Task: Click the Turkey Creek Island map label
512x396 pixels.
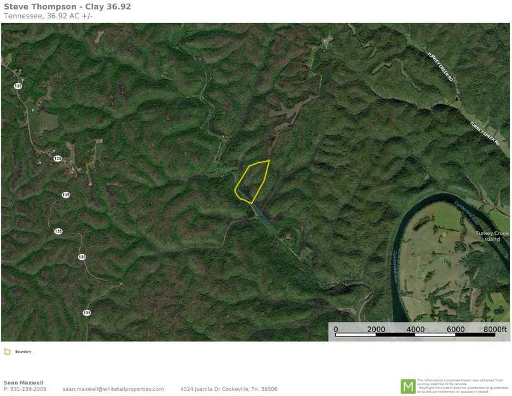Action: [492, 236]
